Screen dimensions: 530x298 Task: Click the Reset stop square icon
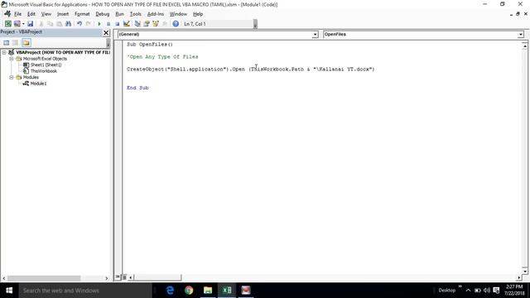[118, 24]
